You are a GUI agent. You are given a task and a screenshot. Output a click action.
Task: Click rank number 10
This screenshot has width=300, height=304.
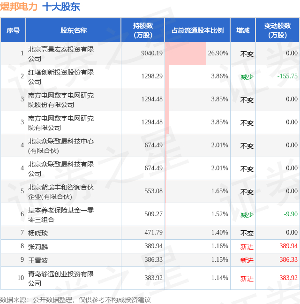pos(21,278)
